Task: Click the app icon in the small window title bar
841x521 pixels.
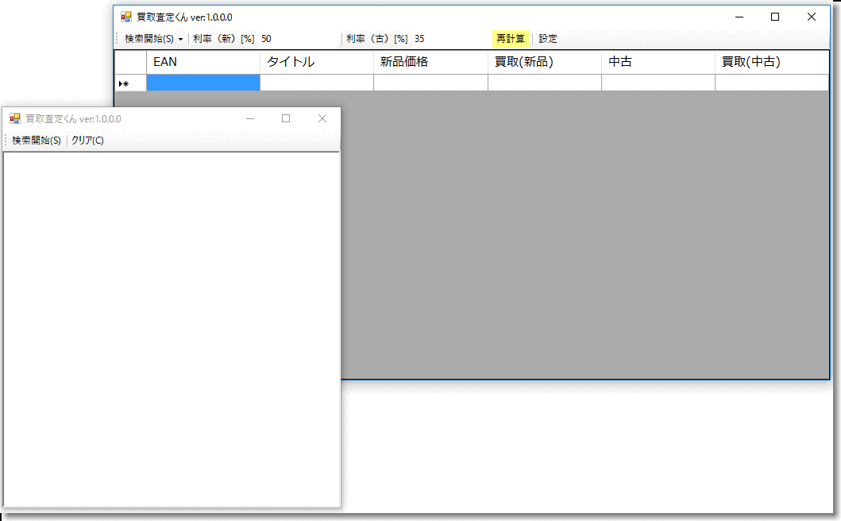Action: pos(14,118)
